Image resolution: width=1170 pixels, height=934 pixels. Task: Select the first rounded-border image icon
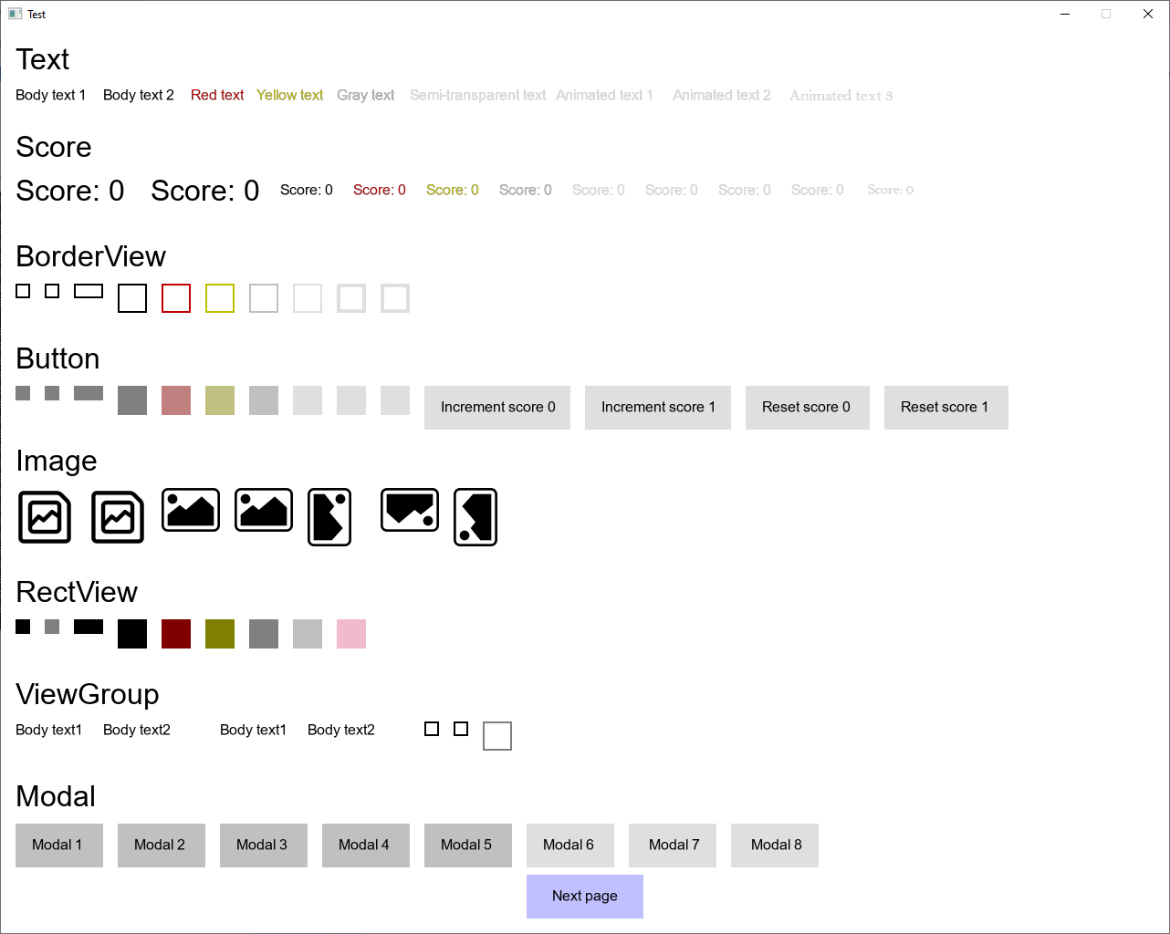coord(44,517)
